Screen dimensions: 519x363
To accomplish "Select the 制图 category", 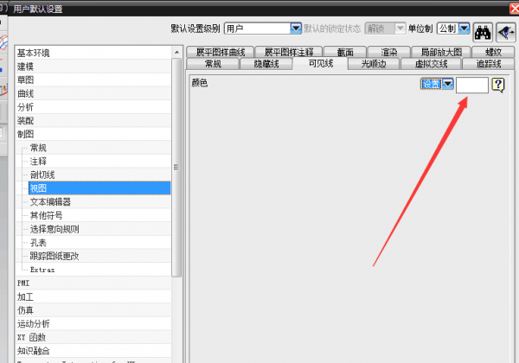I will tap(93, 134).
